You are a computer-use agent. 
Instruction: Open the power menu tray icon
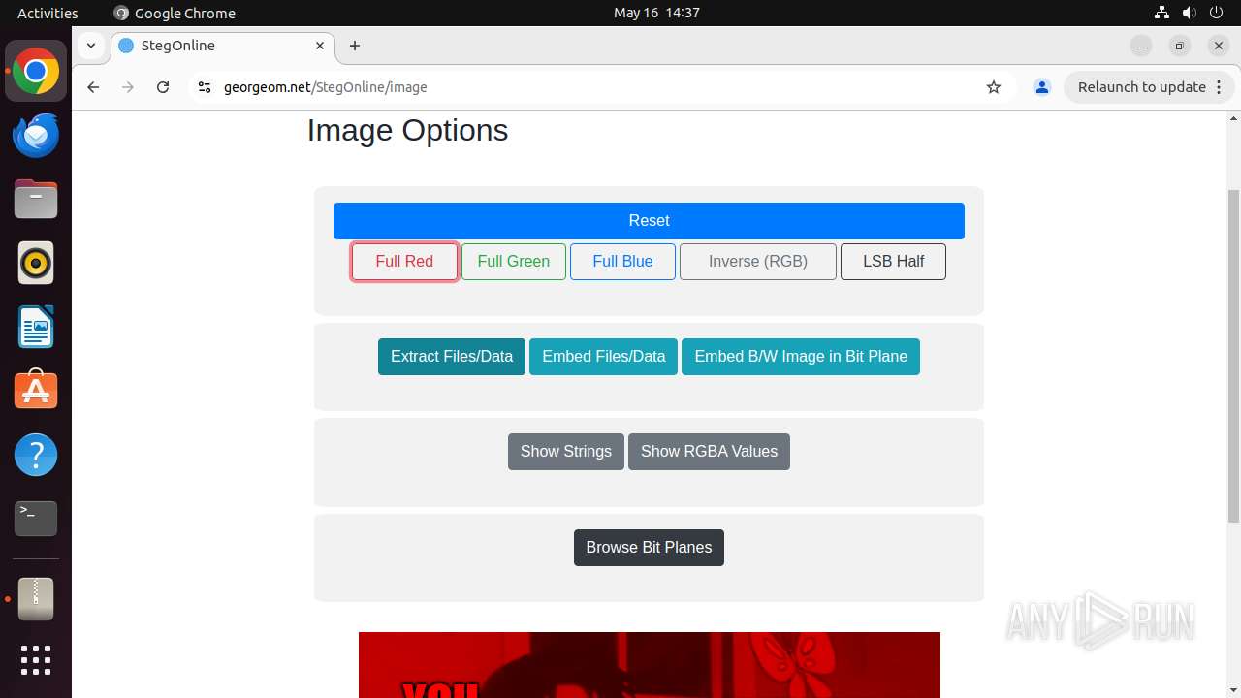pos(1216,13)
